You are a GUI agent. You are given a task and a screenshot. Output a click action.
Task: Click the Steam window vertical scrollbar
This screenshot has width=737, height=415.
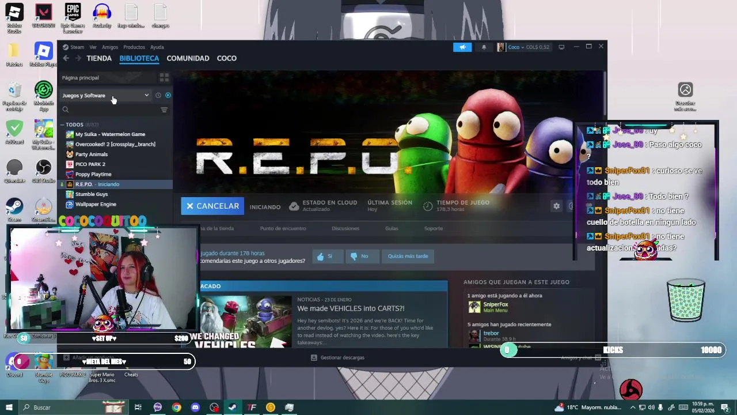click(604, 93)
